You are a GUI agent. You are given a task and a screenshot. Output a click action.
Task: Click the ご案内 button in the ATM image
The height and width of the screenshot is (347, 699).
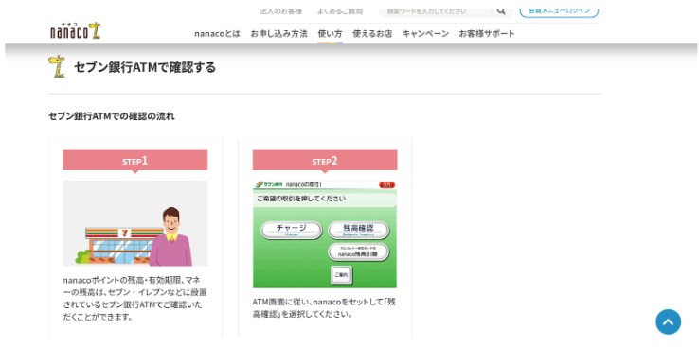click(x=342, y=275)
